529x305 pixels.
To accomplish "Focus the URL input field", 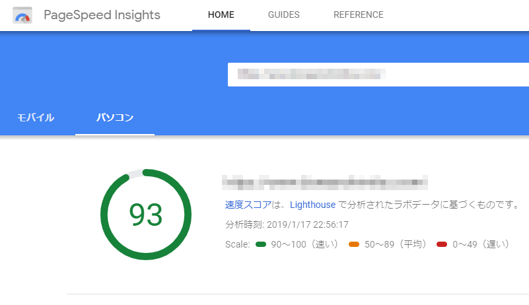I will coord(376,75).
